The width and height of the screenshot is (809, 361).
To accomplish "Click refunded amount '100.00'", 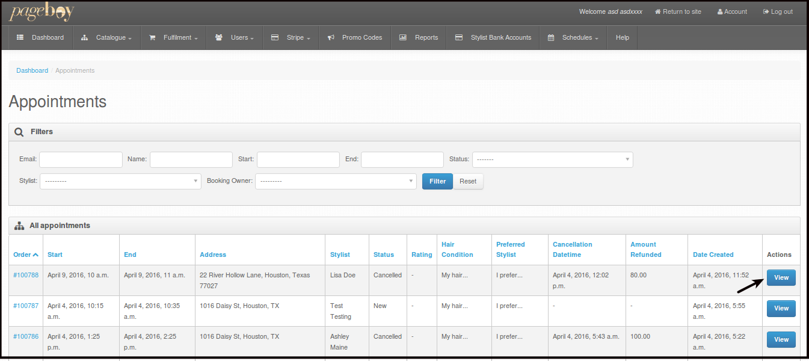I will [x=640, y=336].
